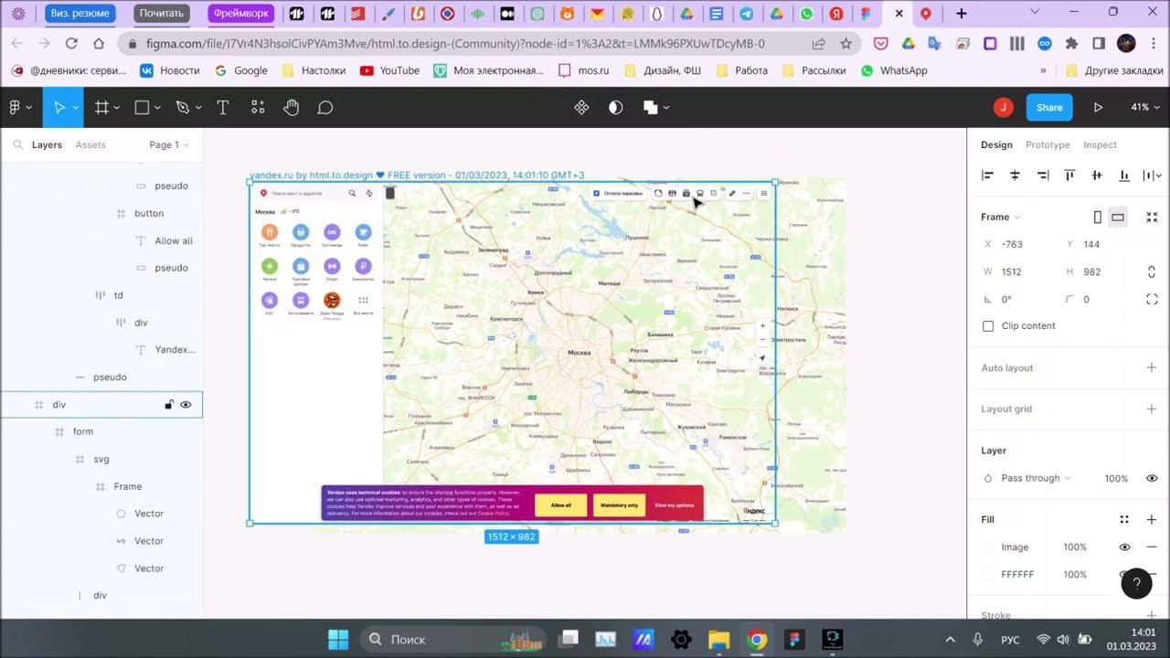This screenshot has height=658, width=1170.
Task: Activate the Hand tool
Action: click(291, 108)
